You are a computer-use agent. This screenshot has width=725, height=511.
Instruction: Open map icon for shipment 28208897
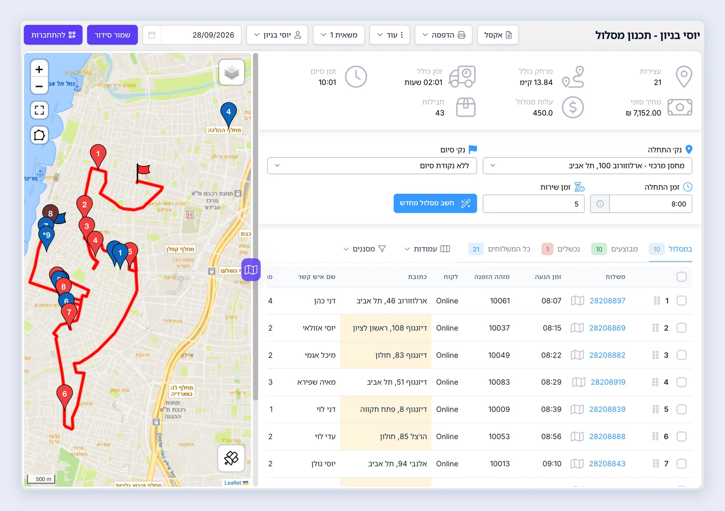(577, 301)
